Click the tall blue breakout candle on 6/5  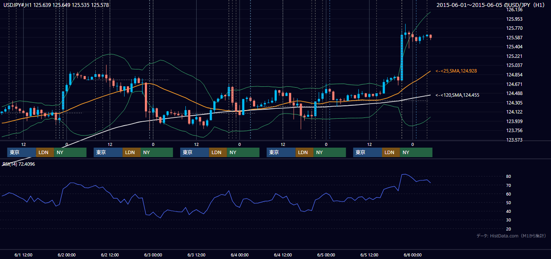coord(402,57)
